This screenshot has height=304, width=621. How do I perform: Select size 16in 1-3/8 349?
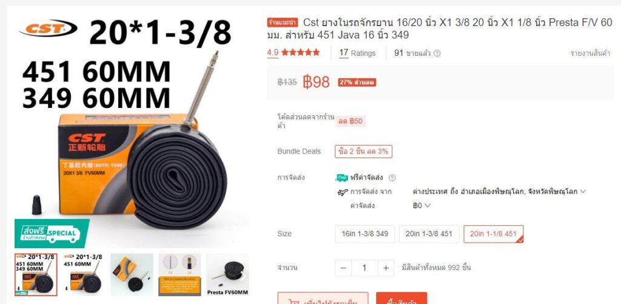click(364, 234)
